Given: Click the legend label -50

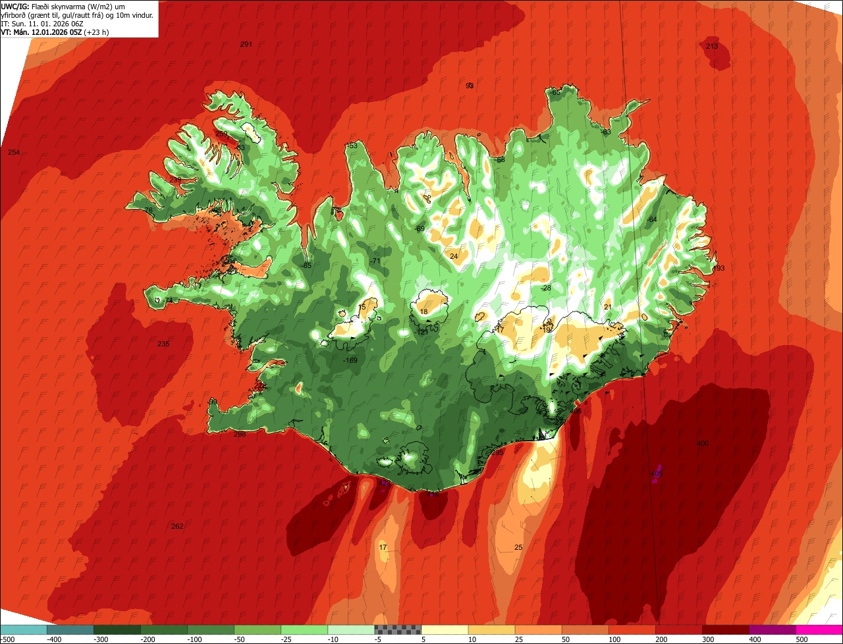Looking at the screenshot, I should (x=240, y=639).
